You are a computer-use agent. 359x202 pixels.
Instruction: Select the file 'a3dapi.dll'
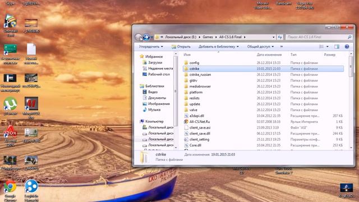(197, 116)
